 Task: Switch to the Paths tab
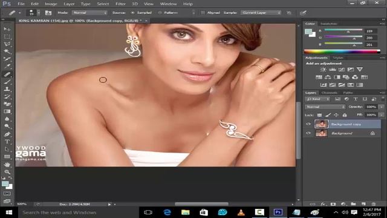coord(348,93)
